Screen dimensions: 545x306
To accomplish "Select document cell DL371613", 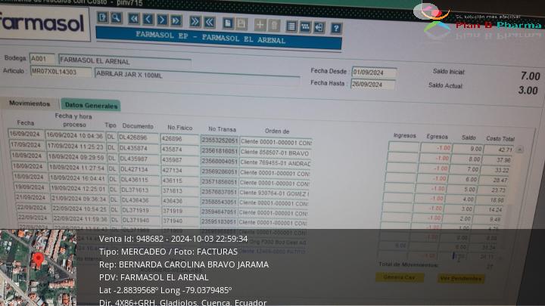I will pyautogui.click(x=141, y=190).
